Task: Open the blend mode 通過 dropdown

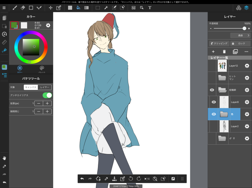Action: pyautogui.click(x=240, y=35)
